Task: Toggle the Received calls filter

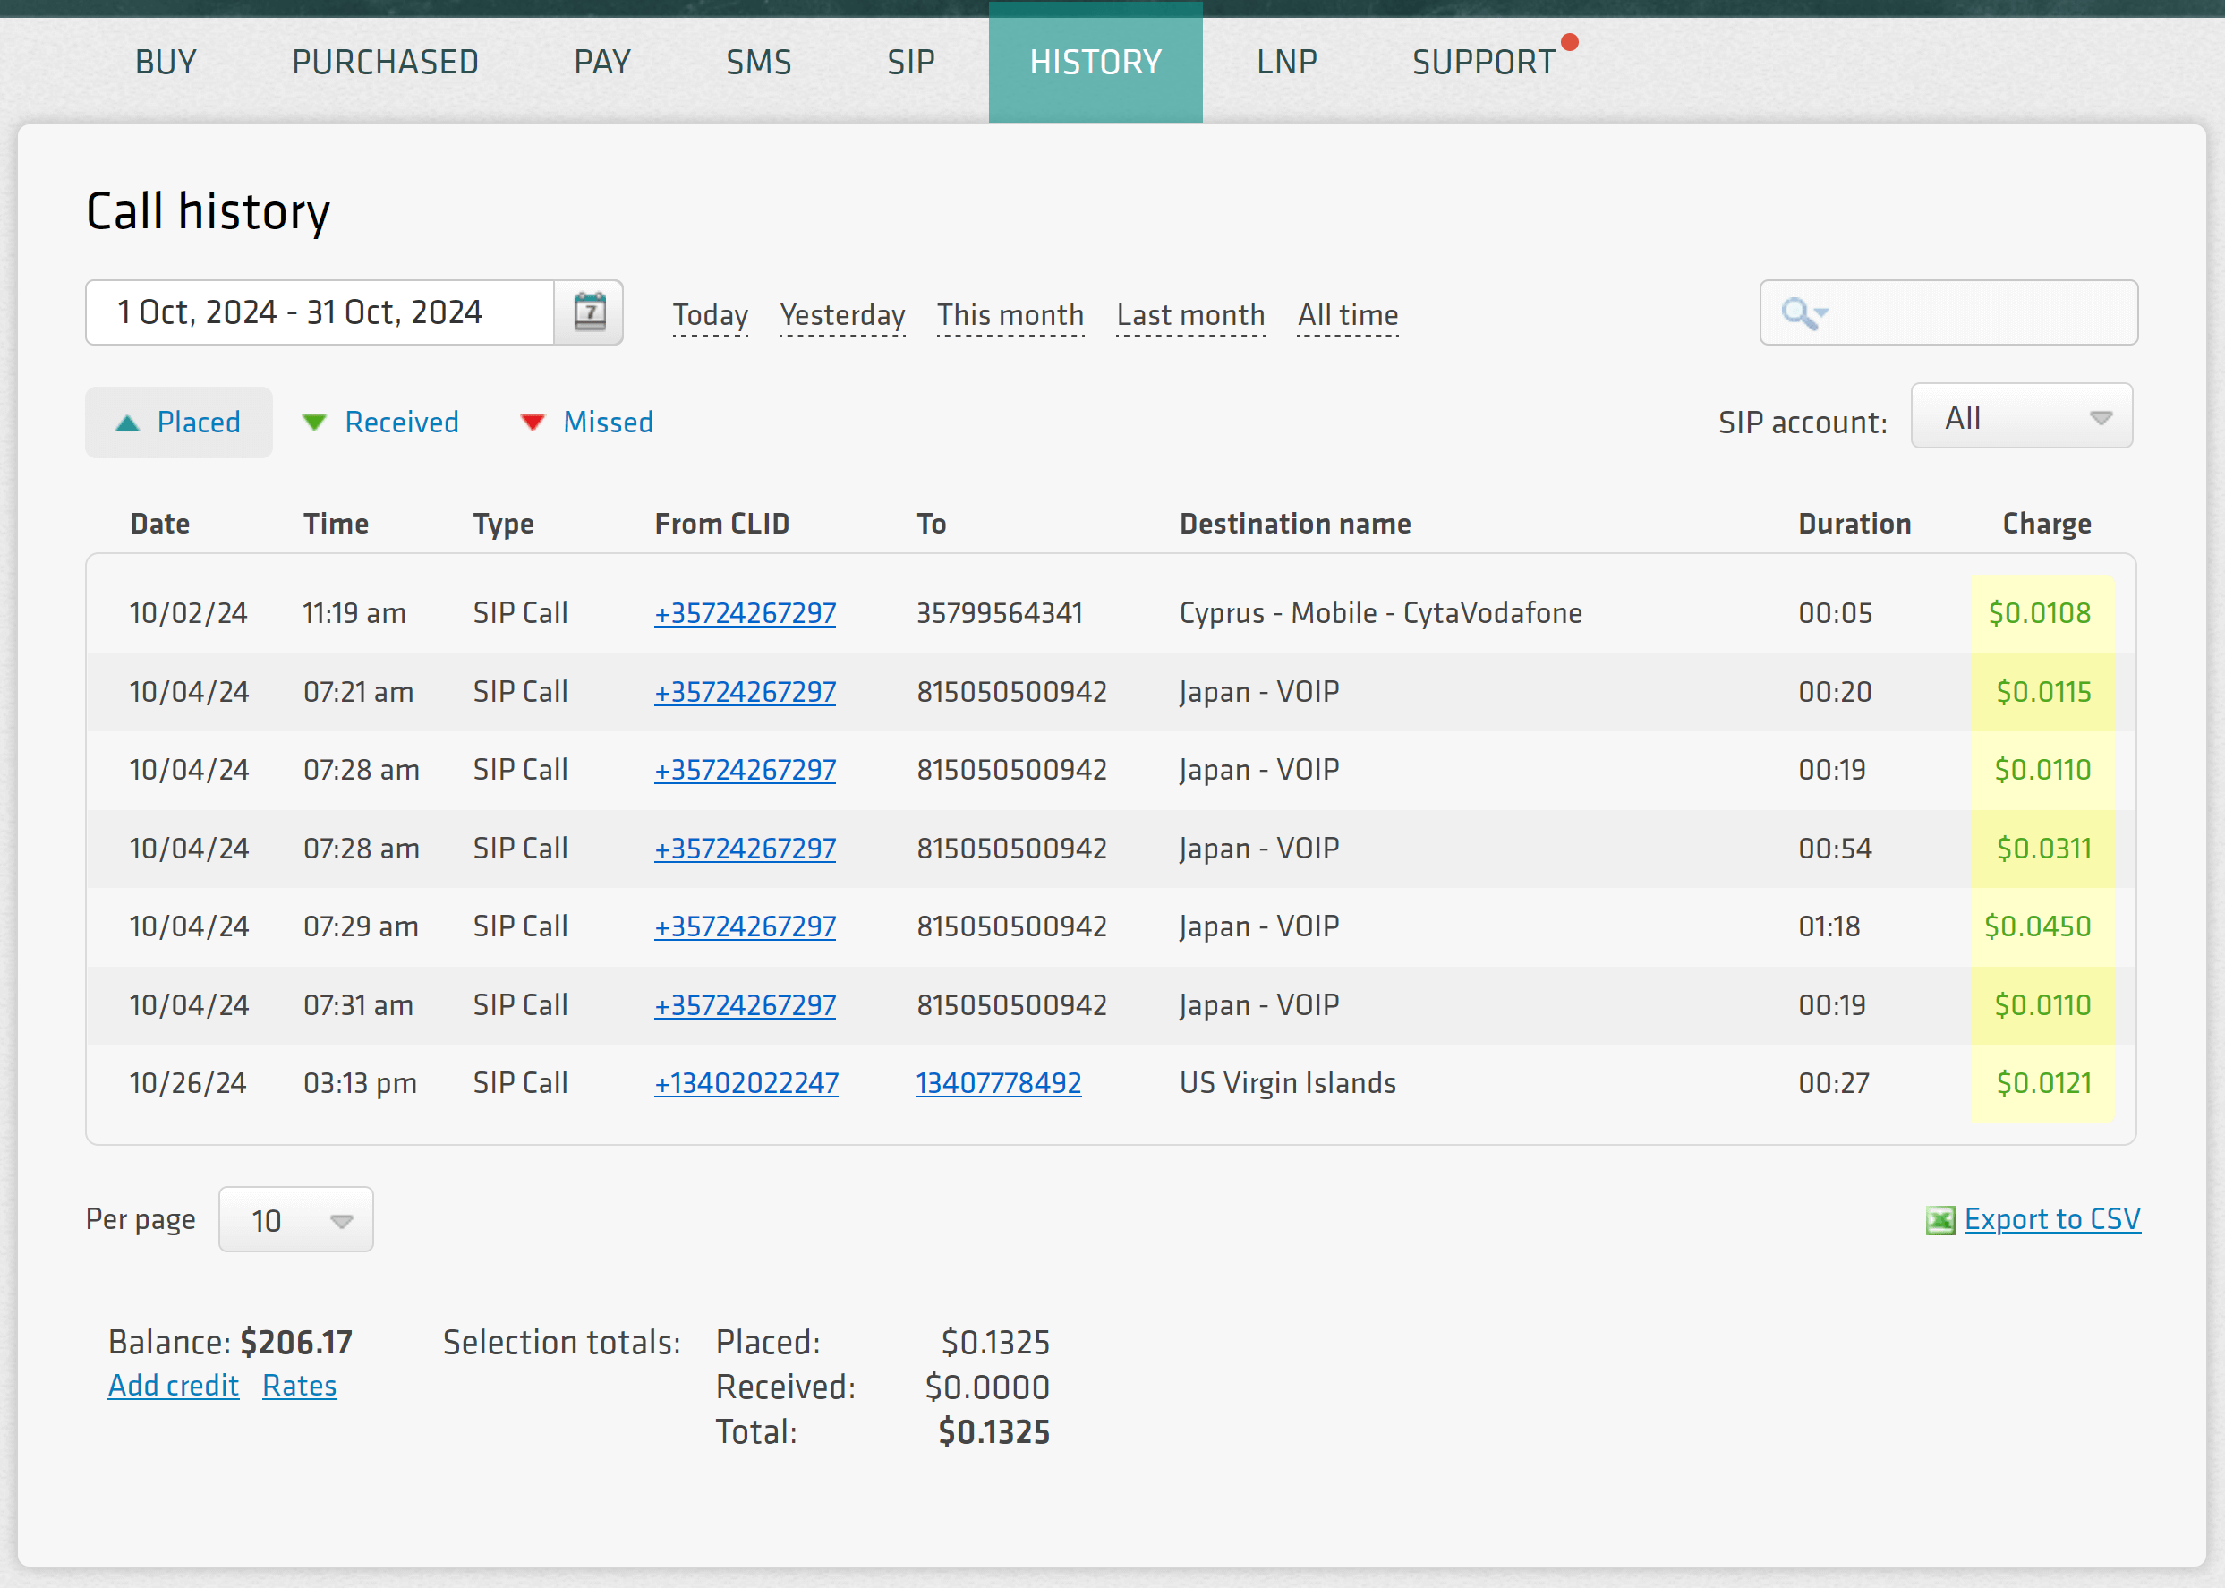Action: click(401, 423)
